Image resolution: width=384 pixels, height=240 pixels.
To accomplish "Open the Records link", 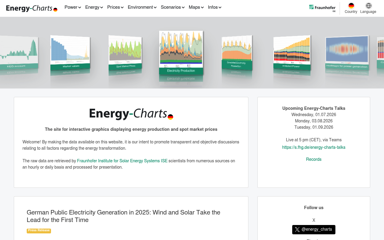I will point(314,159).
